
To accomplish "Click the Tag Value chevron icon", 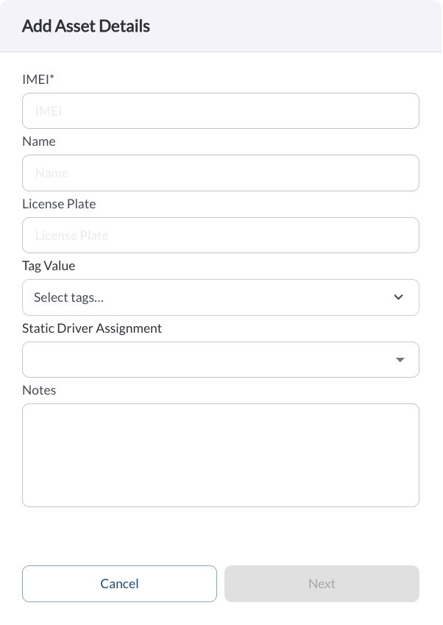I will [398, 297].
